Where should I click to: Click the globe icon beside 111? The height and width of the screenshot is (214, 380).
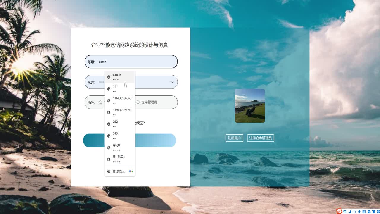pyautogui.click(x=109, y=89)
